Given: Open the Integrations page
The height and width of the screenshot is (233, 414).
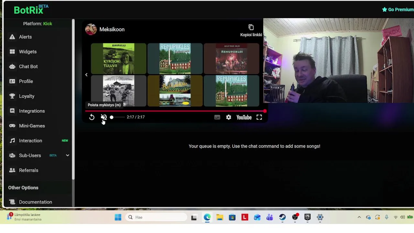Looking at the screenshot, I should [32, 111].
